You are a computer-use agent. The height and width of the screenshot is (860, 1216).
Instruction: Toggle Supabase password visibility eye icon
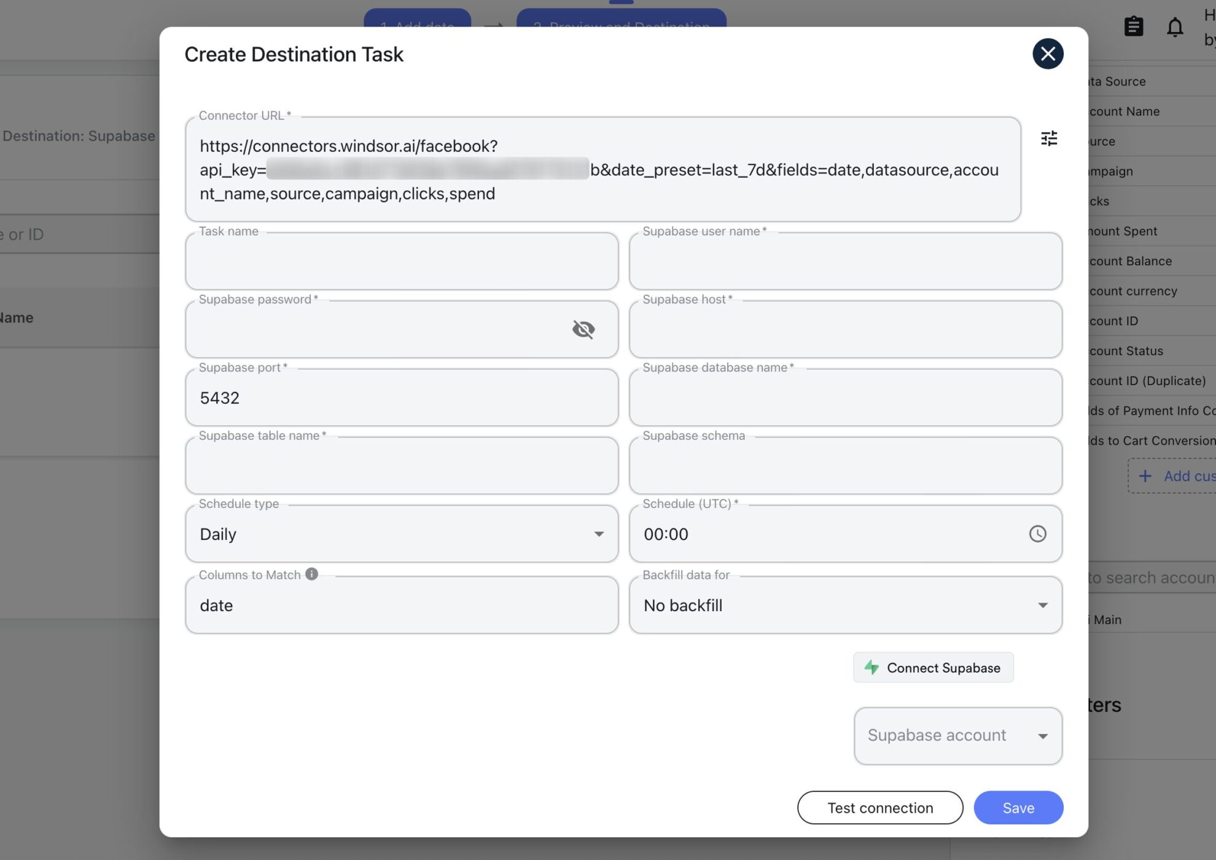pos(583,329)
